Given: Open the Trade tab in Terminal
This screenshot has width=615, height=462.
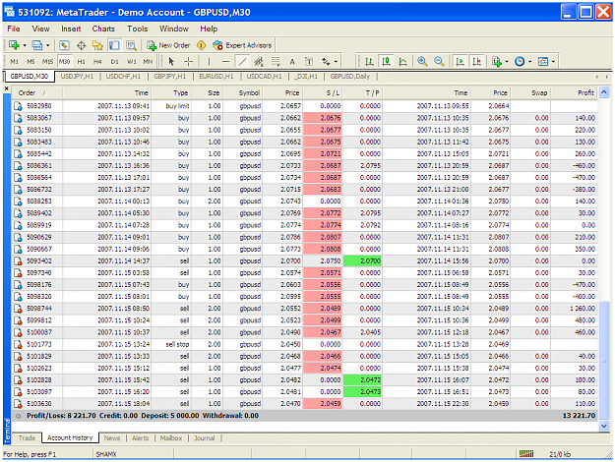Looking at the screenshot, I should coord(27,438).
